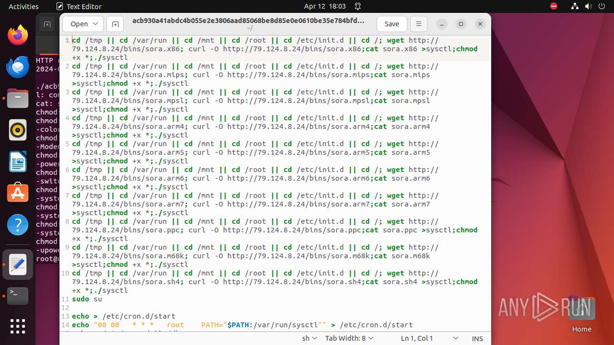
Task: Open the notification bell in top bar
Action: tap(358, 6)
